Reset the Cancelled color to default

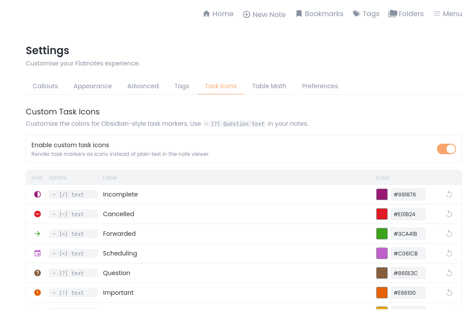[x=449, y=214]
